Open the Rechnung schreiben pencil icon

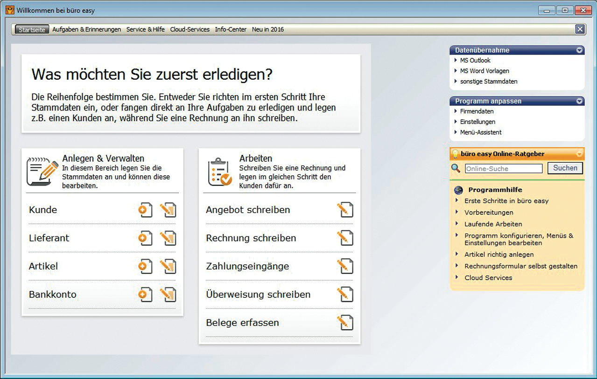click(345, 238)
